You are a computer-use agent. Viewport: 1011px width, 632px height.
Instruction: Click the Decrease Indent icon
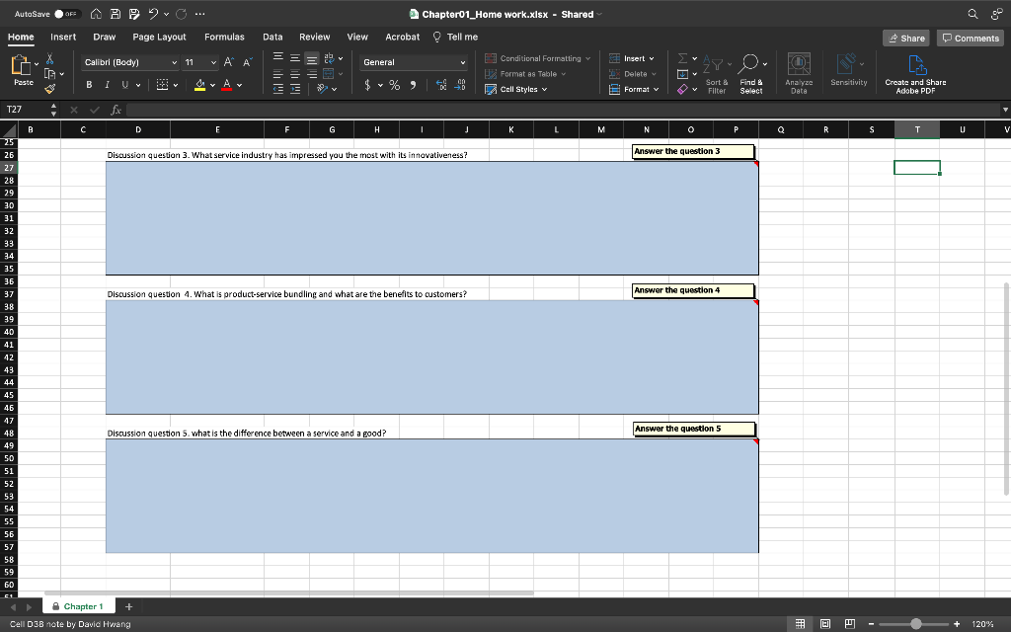coord(277,89)
